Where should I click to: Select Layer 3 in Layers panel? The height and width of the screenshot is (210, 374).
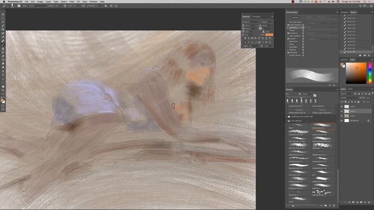pyautogui.click(x=356, y=111)
